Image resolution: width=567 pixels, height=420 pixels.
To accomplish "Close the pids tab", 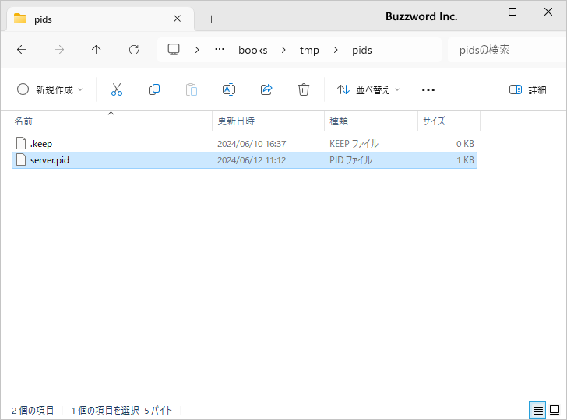I will pyautogui.click(x=178, y=19).
